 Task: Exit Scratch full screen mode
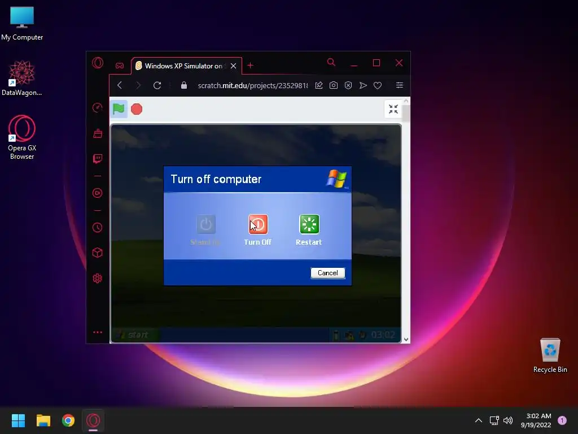tap(393, 109)
